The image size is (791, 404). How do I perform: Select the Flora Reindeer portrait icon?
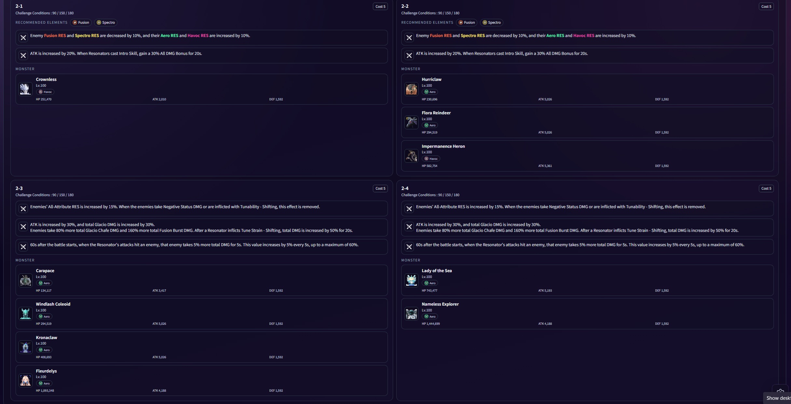click(411, 122)
